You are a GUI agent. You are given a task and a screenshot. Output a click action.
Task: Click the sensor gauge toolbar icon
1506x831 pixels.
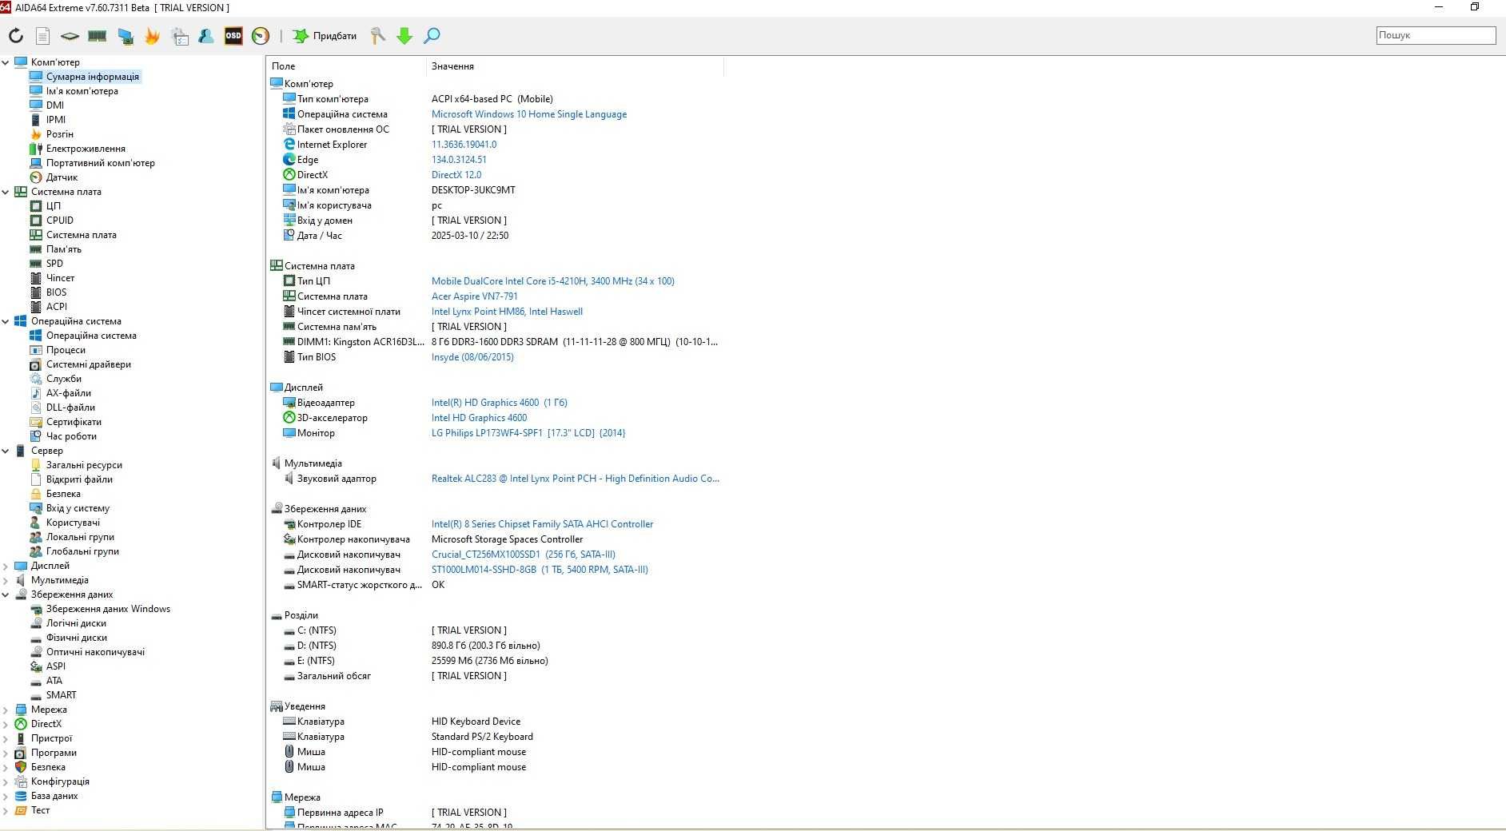(x=261, y=36)
